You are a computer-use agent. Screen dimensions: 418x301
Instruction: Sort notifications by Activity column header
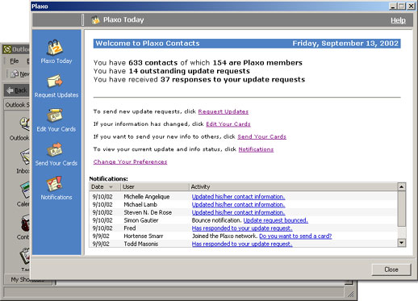pos(293,186)
